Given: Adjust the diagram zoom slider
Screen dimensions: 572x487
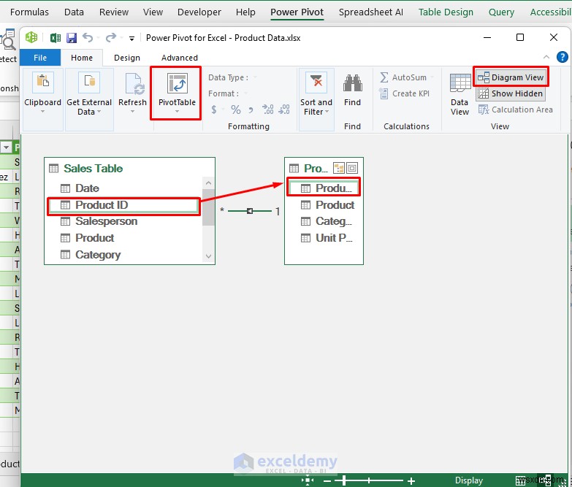Looking at the screenshot, I should (343, 481).
